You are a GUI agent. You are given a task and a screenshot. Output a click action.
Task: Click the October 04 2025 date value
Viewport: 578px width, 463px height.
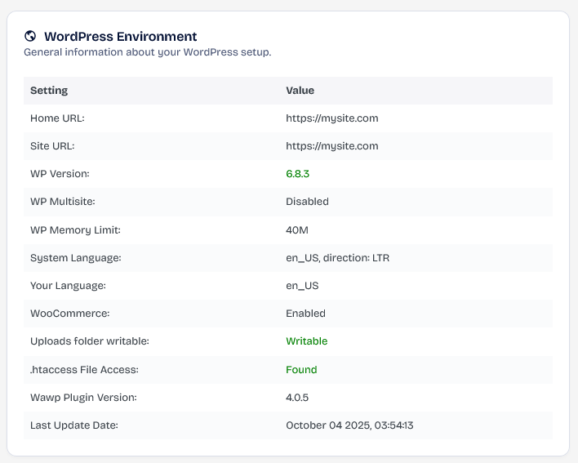point(350,425)
